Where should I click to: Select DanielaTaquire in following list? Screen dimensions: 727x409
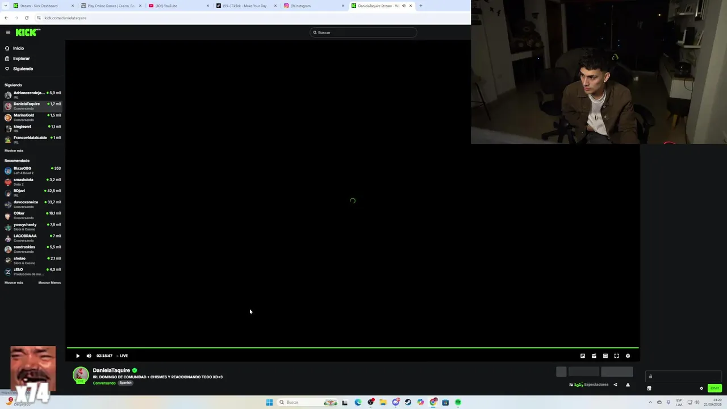pos(32,106)
